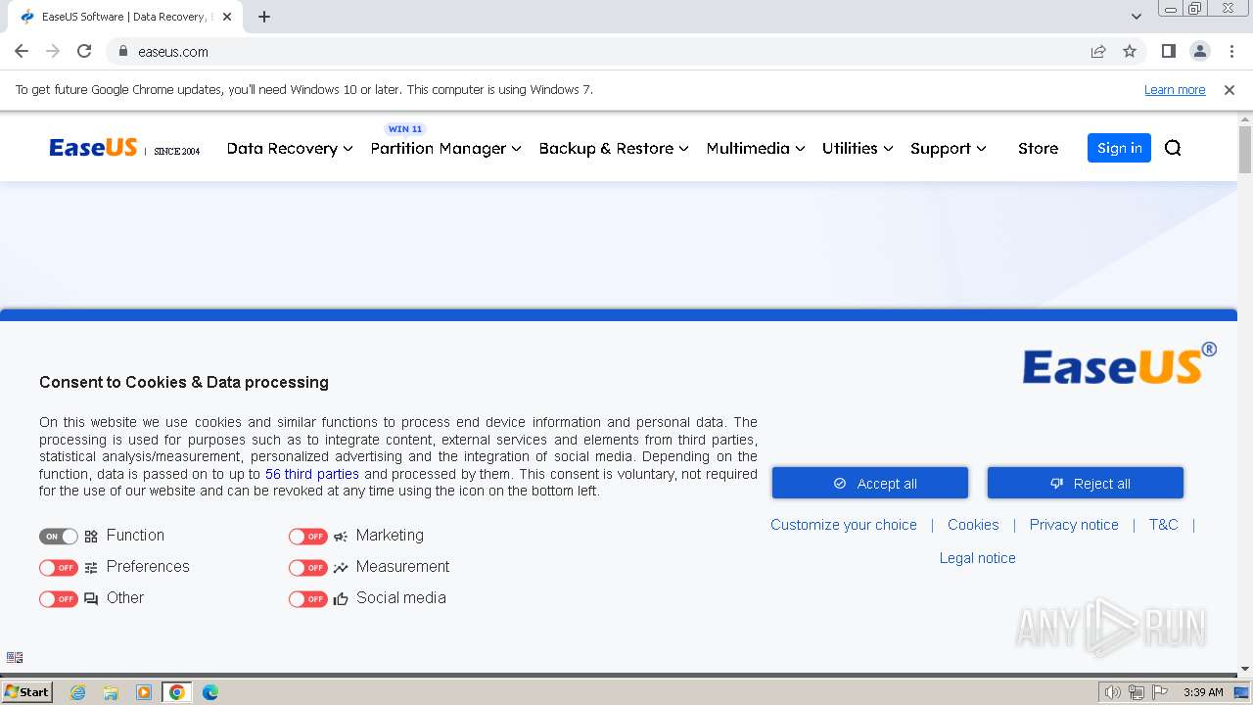
Task: Click the network icon in system tray
Action: tap(1137, 692)
